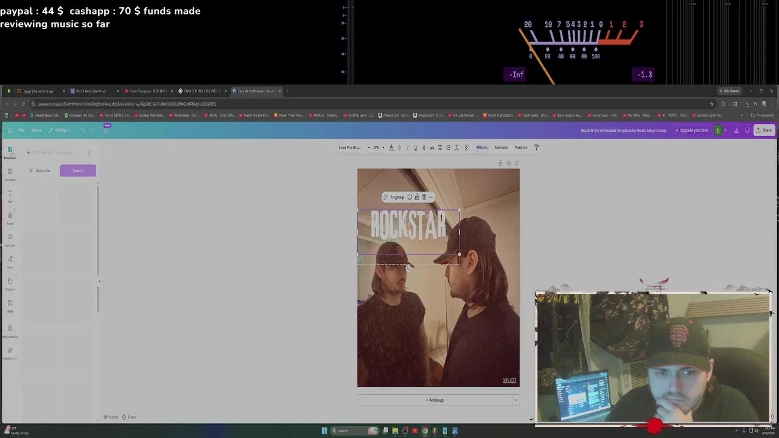Click the Canva home icon

[x=10, y=130]
